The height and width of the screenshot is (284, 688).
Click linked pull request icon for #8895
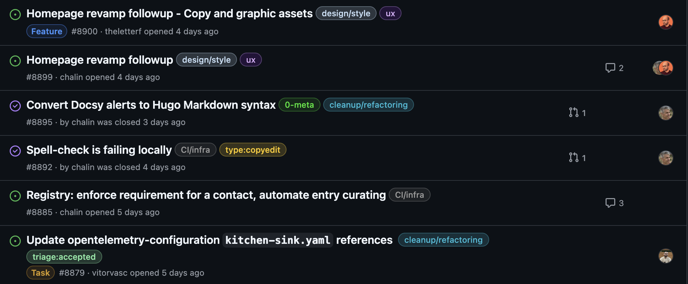click(574, 113)
